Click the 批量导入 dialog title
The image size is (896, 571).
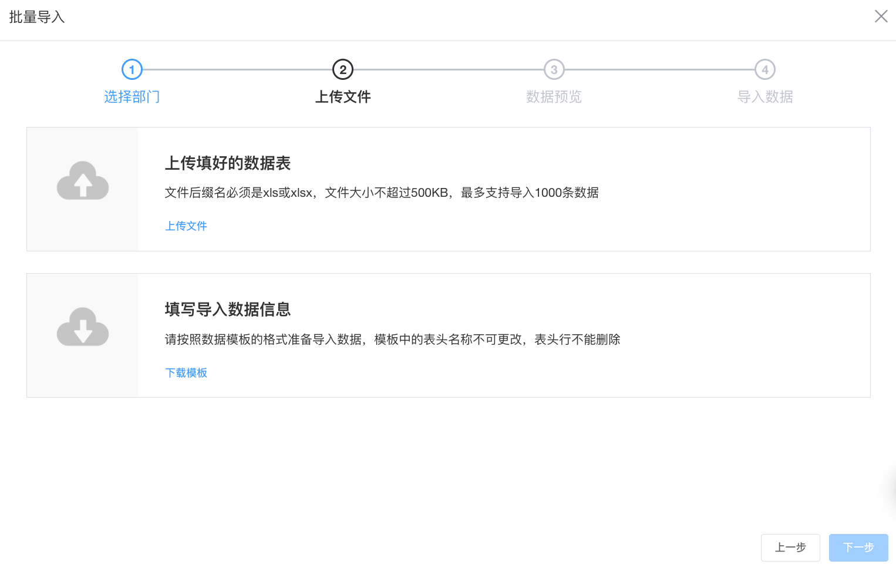[x=37, y=18]
